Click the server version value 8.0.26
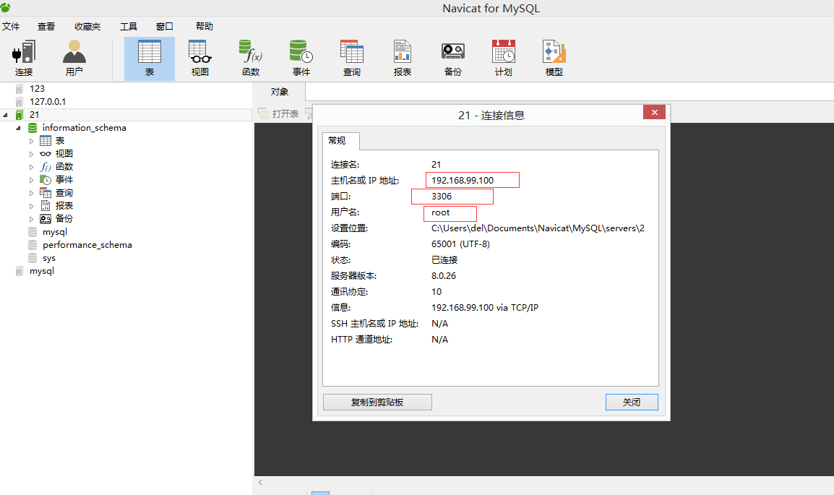 [x=444, y=276]
